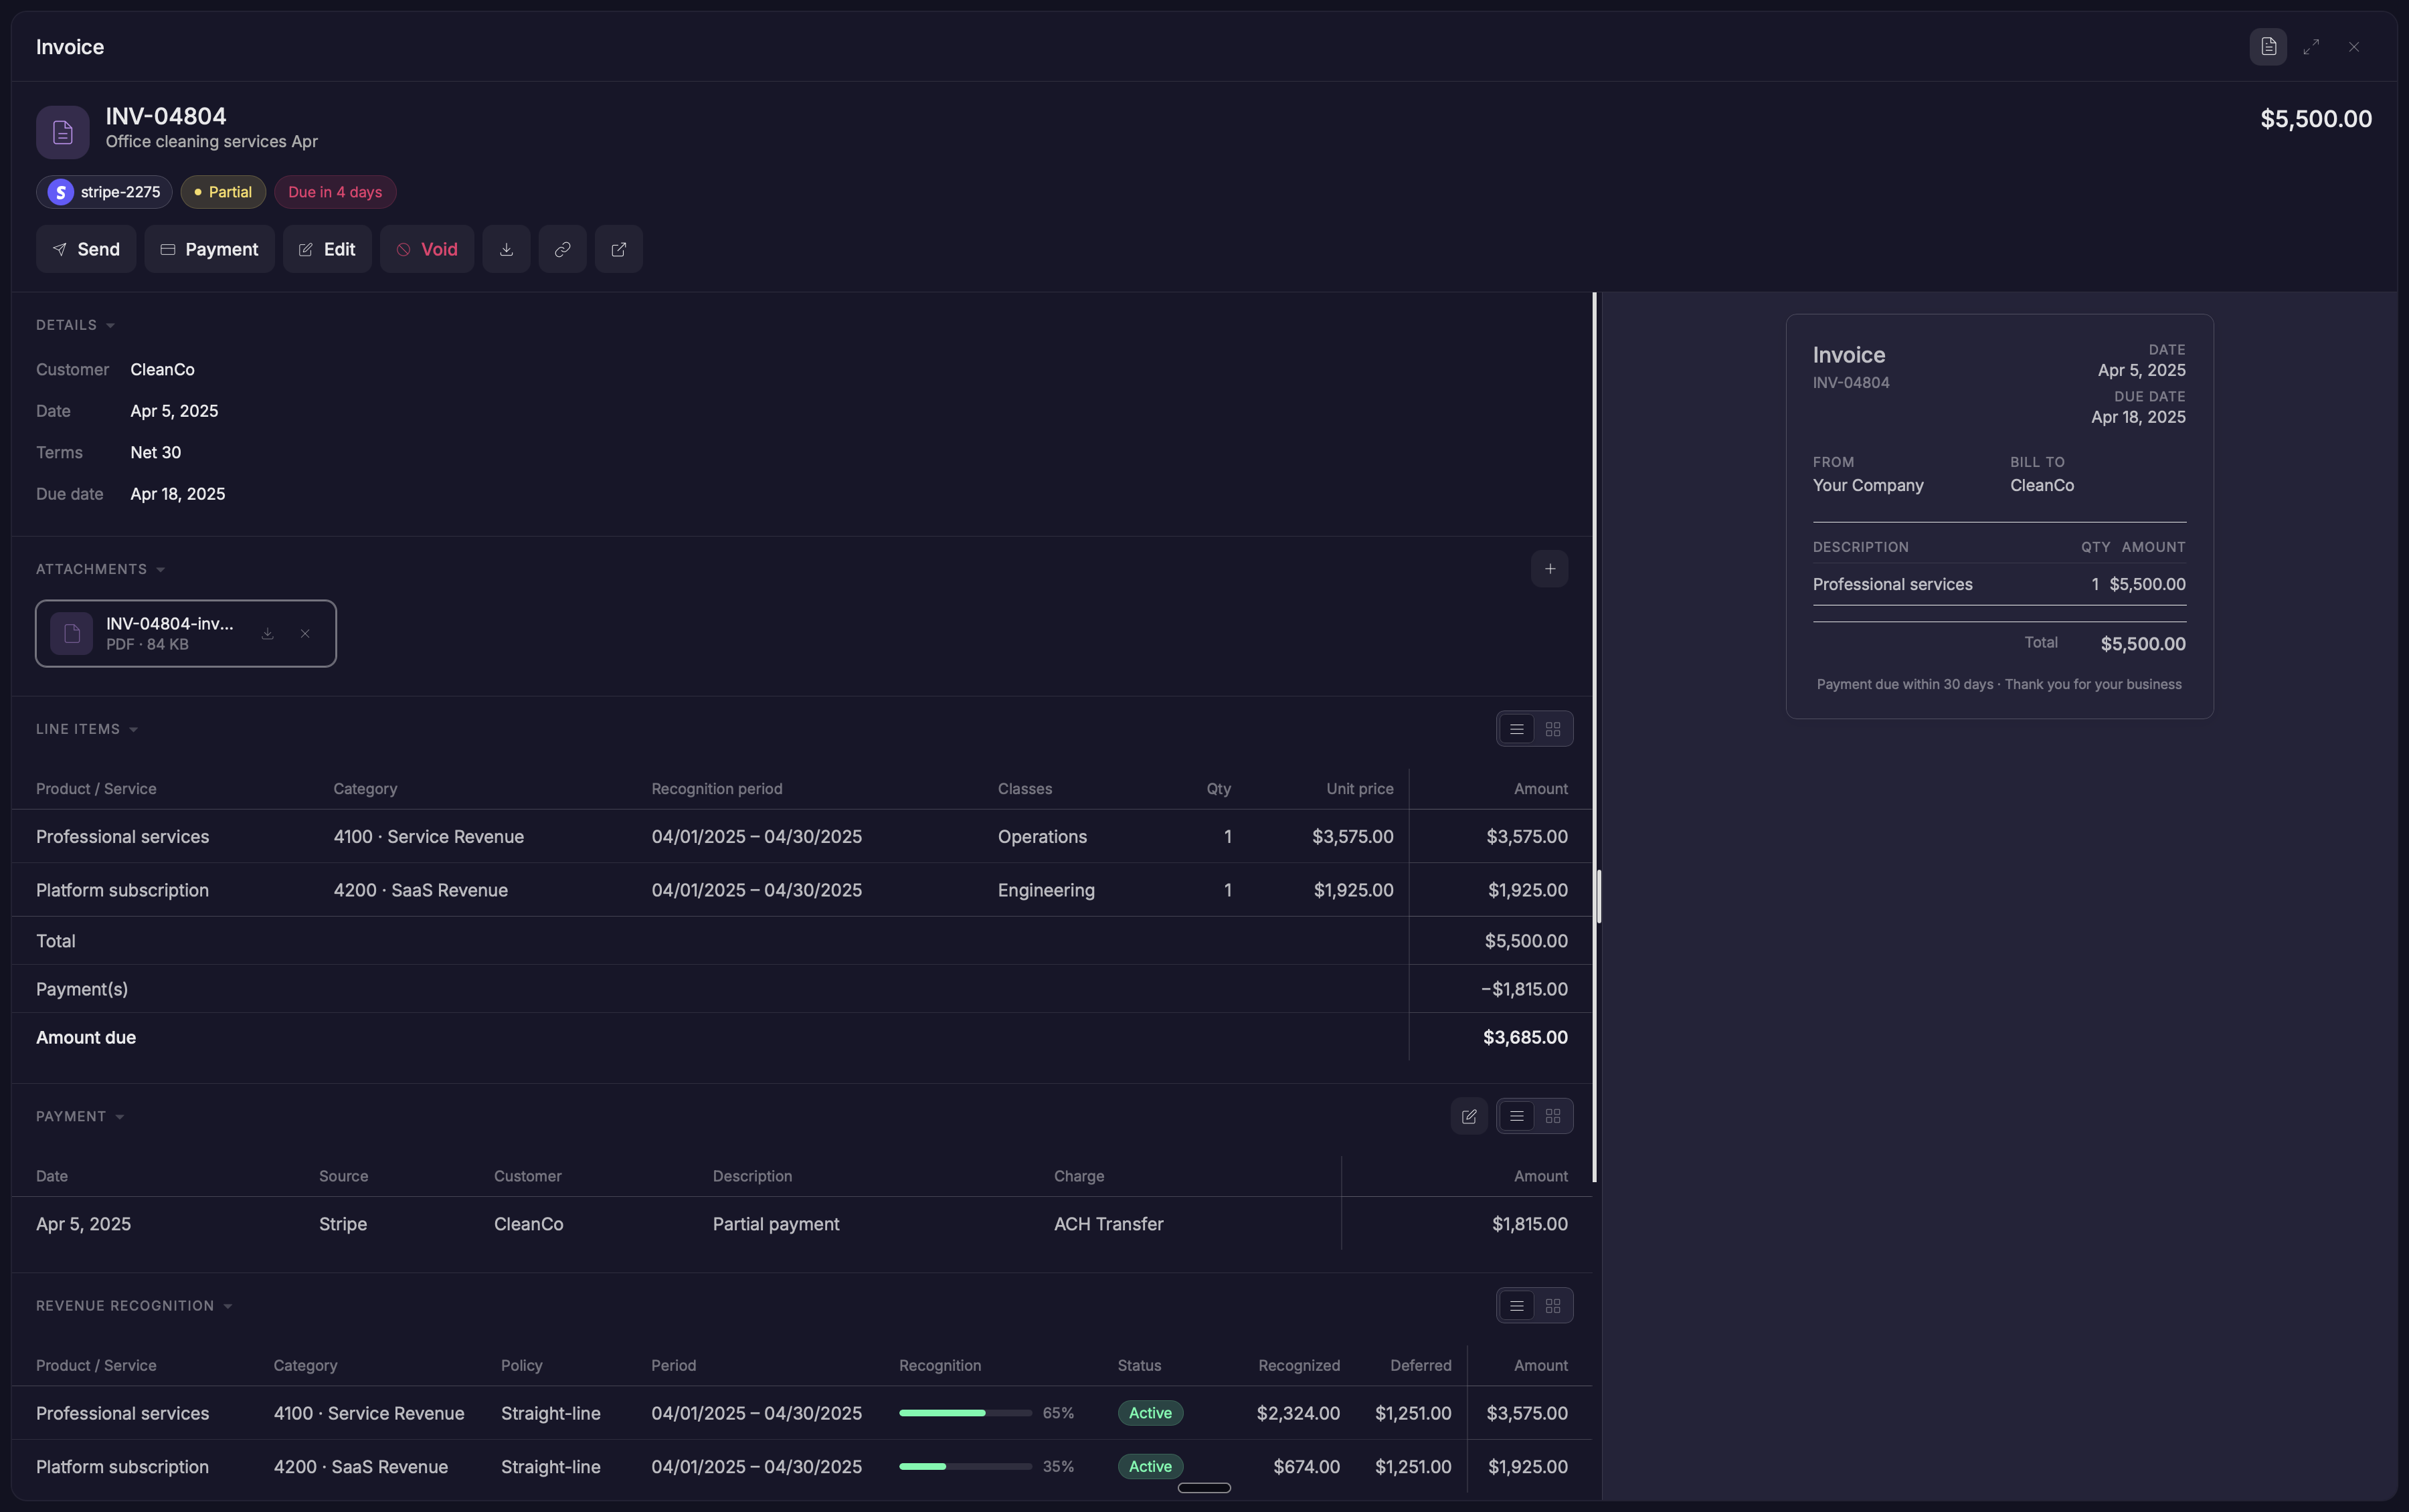Copy invoice link with the chain icon

pos(562,249)
